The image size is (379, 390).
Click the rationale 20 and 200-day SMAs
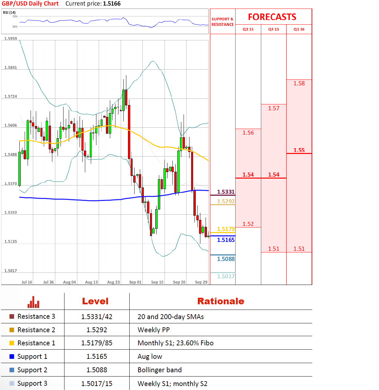tap(170, 316)
